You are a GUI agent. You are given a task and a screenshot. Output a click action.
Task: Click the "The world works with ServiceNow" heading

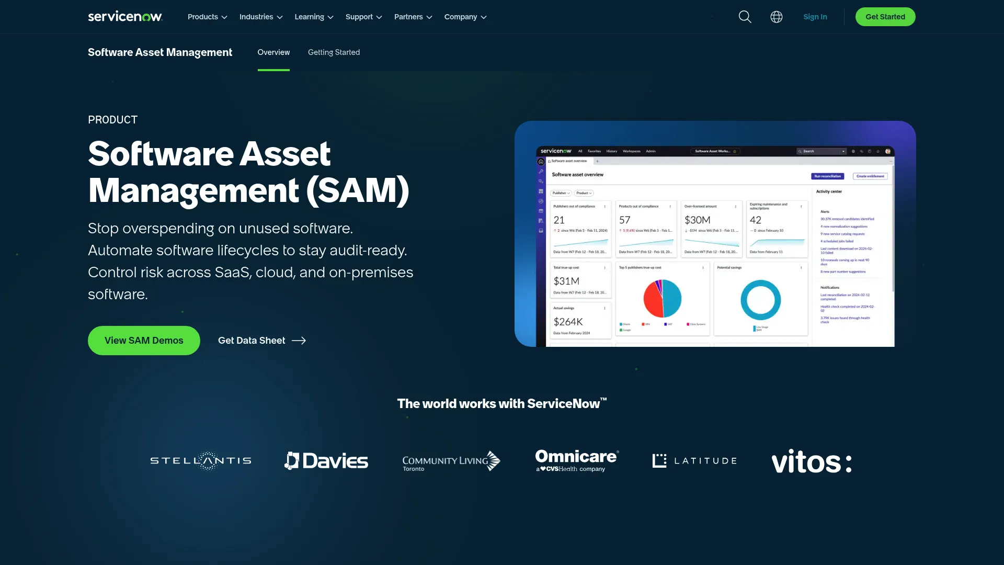click(x=502, y=403)
